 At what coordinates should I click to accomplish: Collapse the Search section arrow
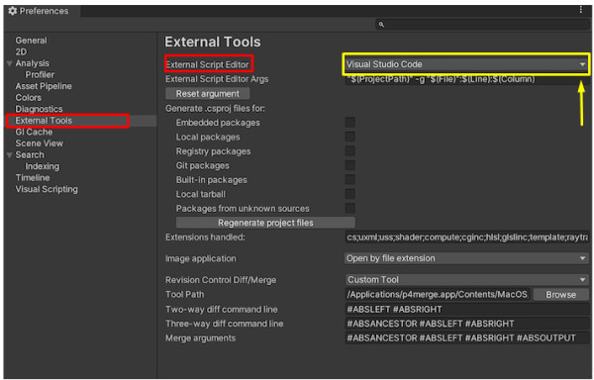click(x=10, y=155)
